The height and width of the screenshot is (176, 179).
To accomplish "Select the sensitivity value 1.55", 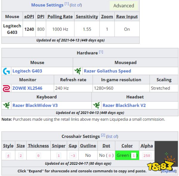I will click(87, 29).
